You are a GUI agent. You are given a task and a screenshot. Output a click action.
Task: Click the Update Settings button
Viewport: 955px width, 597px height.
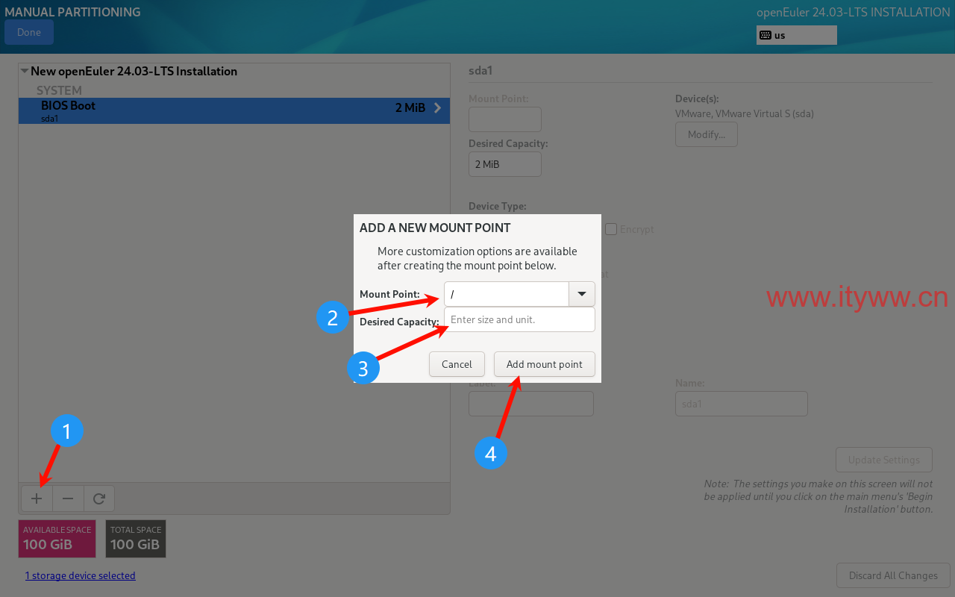(884, 460)
